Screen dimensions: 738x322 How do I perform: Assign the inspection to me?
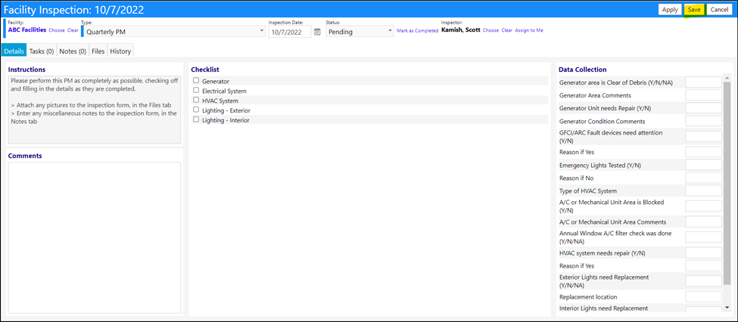[x=529, y=30]
